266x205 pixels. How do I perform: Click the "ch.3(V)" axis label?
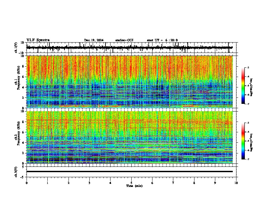click(16, 172)
